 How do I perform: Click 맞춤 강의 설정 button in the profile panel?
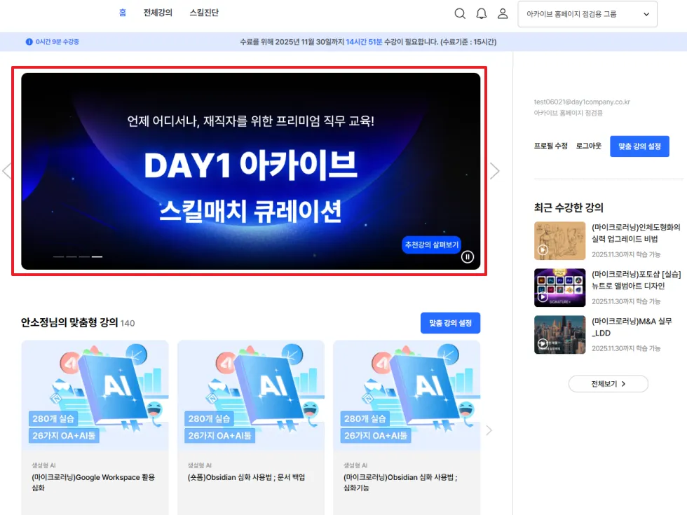tap(639, 146)
